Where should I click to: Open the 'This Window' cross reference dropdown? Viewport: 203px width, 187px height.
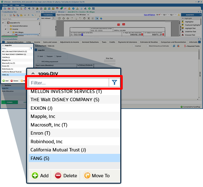coord(81,15)
